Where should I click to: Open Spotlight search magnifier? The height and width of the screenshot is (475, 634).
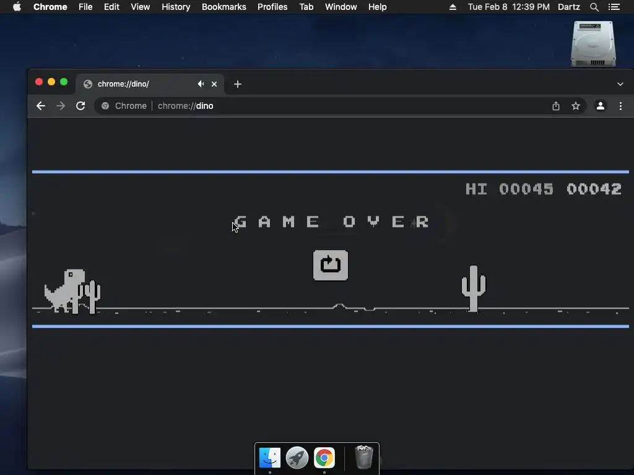point(594,7)
